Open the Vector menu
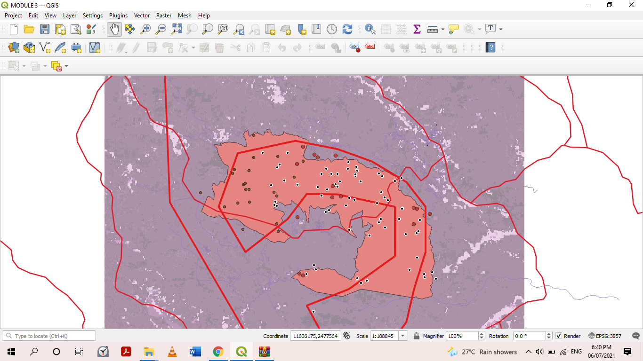The height and width of the screenshot is (361, 643). point(142,16)
